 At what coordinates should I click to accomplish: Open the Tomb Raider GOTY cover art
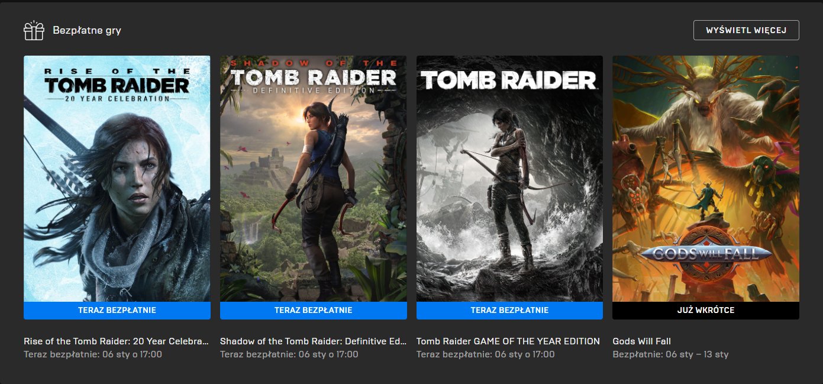click(509, 179)
